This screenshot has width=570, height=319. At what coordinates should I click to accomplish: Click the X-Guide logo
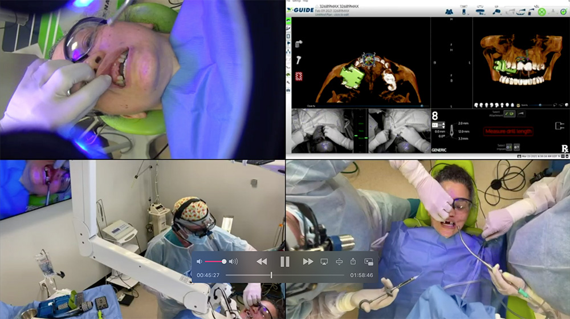click(x=300, y=10)
